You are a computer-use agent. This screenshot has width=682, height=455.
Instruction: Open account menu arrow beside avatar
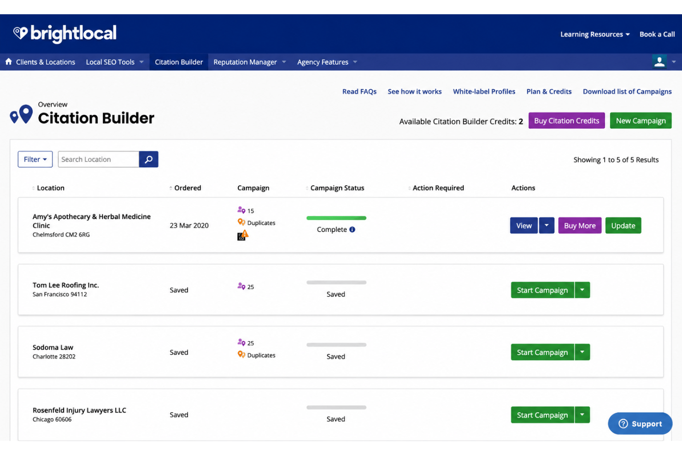[674, 62]
